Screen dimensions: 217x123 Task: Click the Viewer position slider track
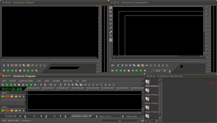click(50, 61)
